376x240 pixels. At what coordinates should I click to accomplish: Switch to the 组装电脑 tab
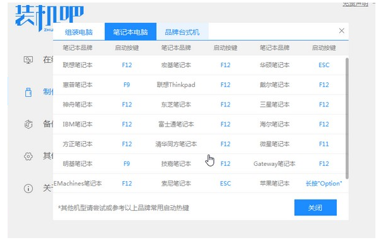[x=79, y=32]
